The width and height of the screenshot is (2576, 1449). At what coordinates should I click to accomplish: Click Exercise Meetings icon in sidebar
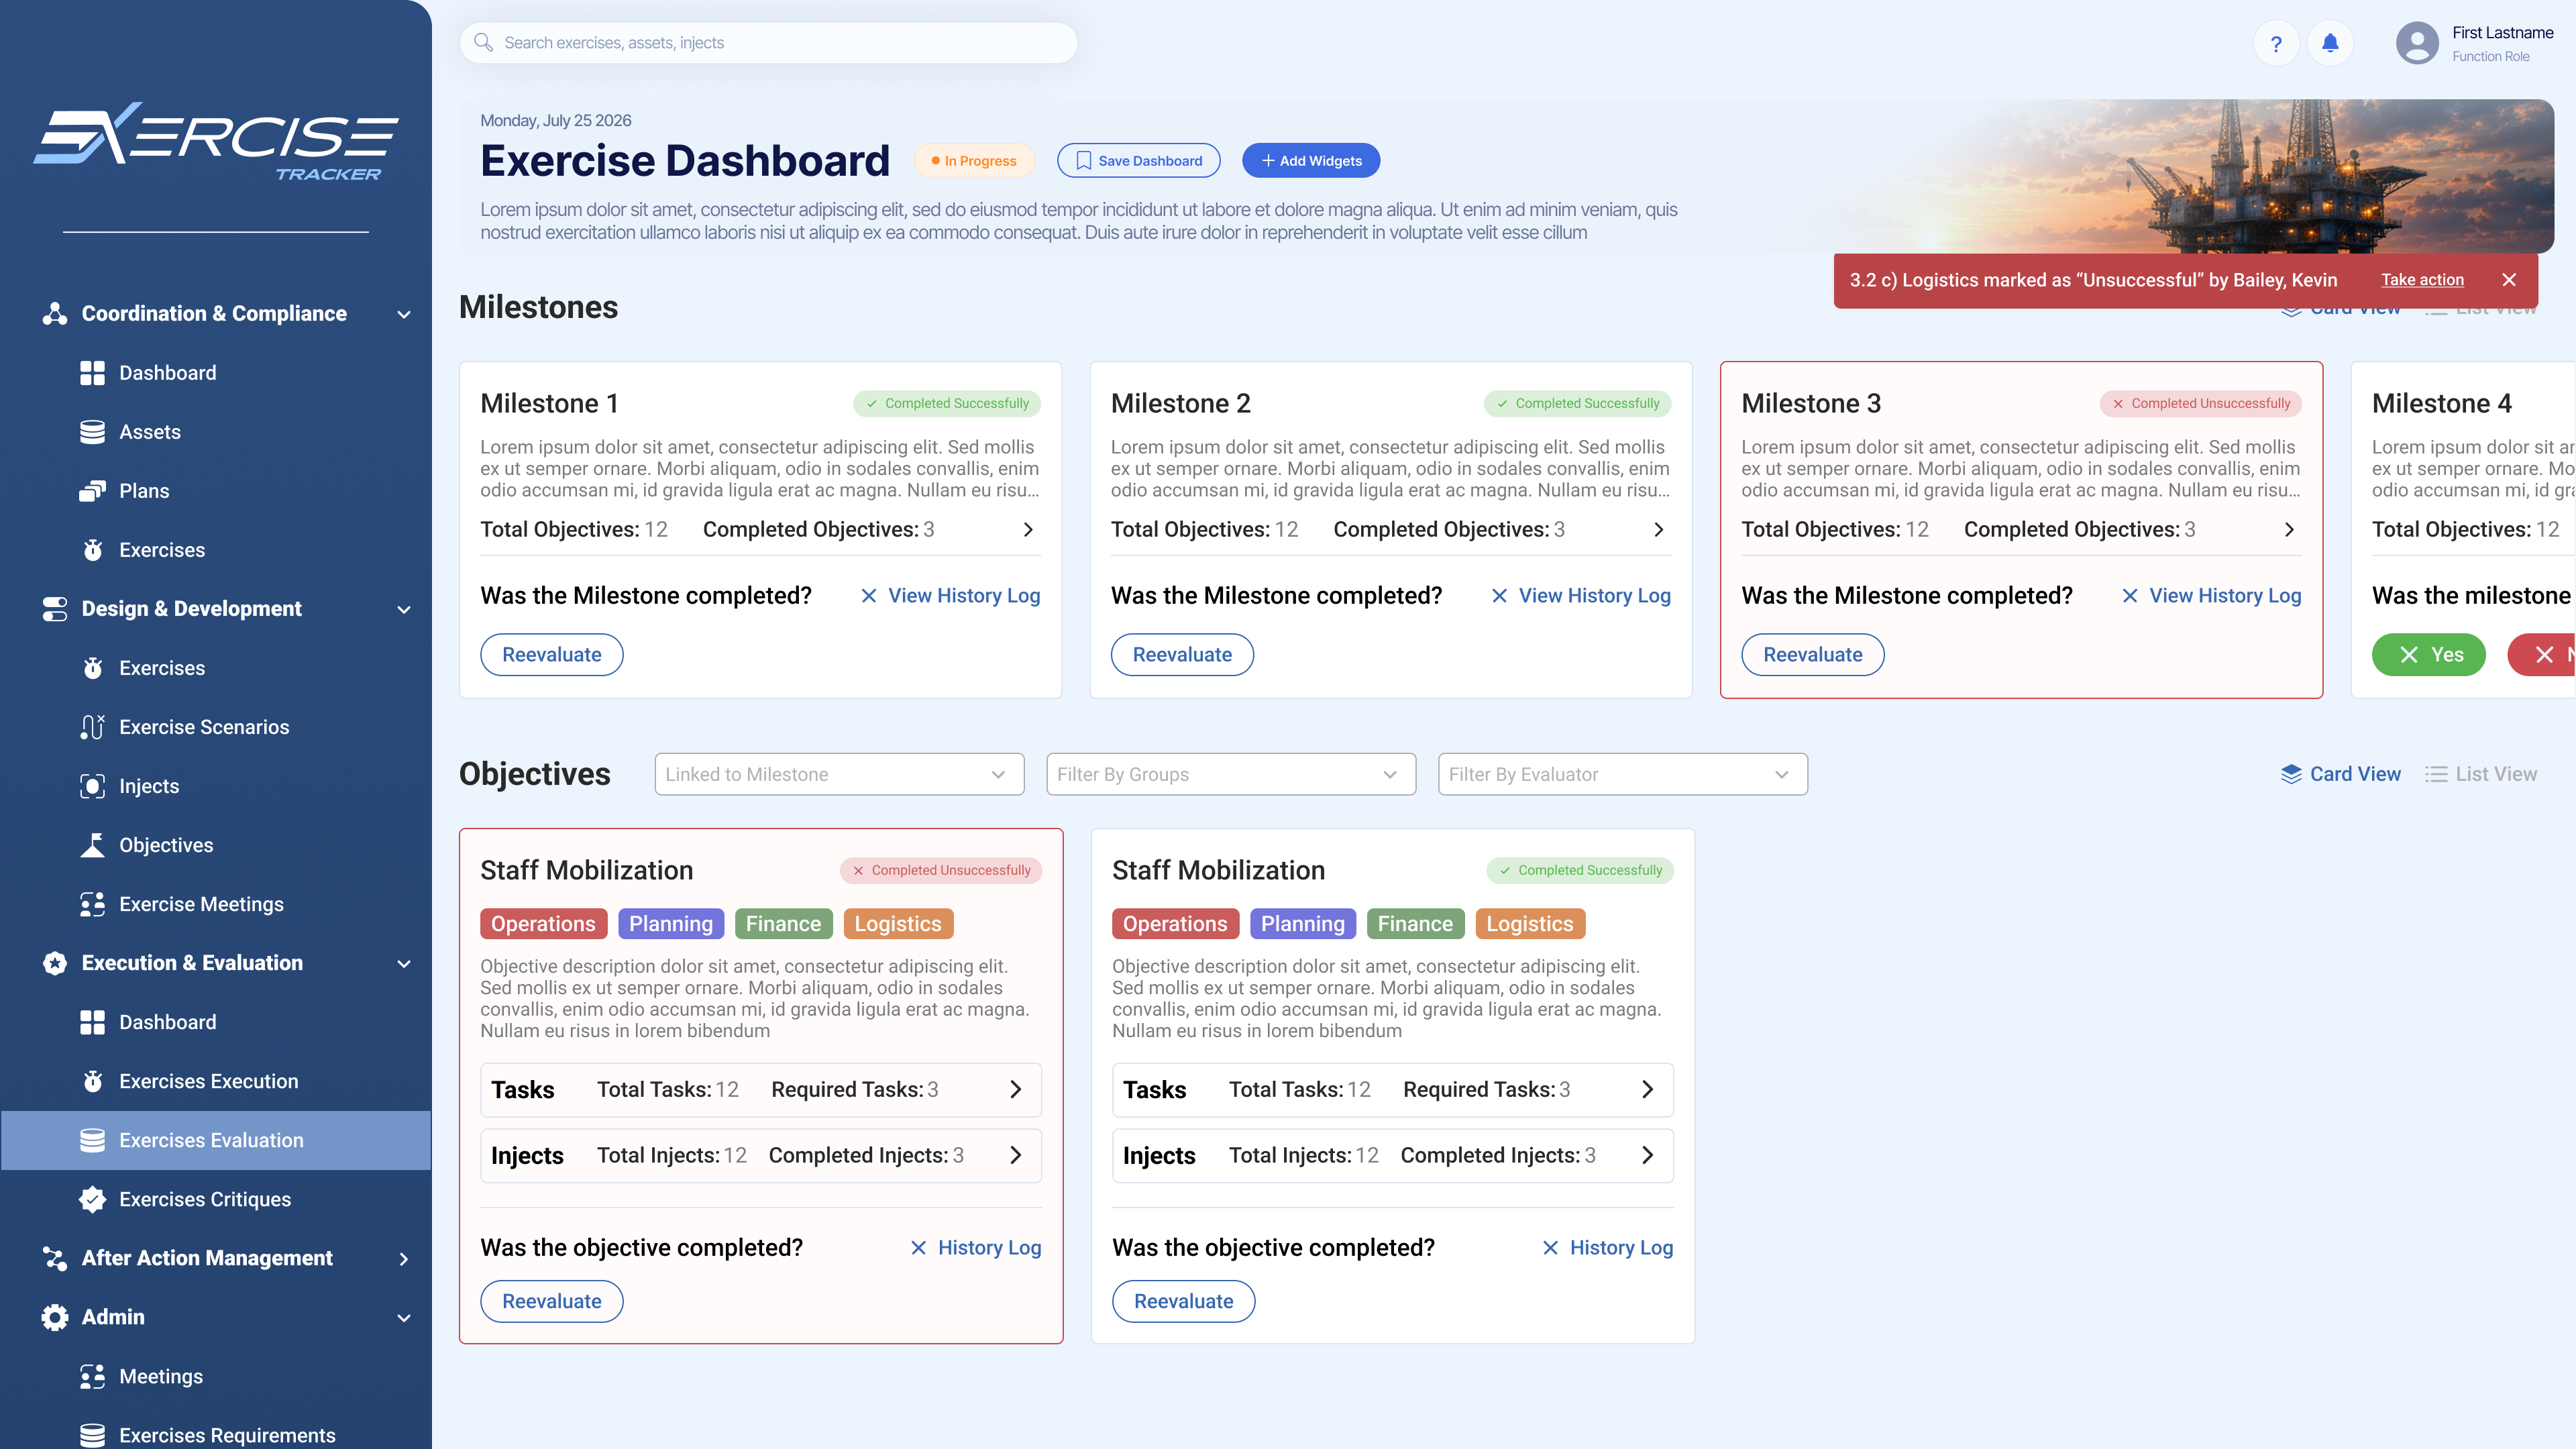pos(92,904)
